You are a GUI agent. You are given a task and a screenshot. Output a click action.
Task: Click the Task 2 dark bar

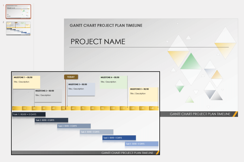[52, 120]
